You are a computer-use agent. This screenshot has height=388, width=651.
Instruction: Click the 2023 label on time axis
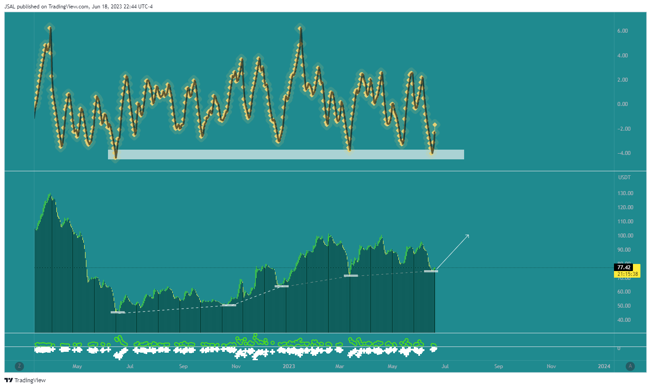point(289,366)
